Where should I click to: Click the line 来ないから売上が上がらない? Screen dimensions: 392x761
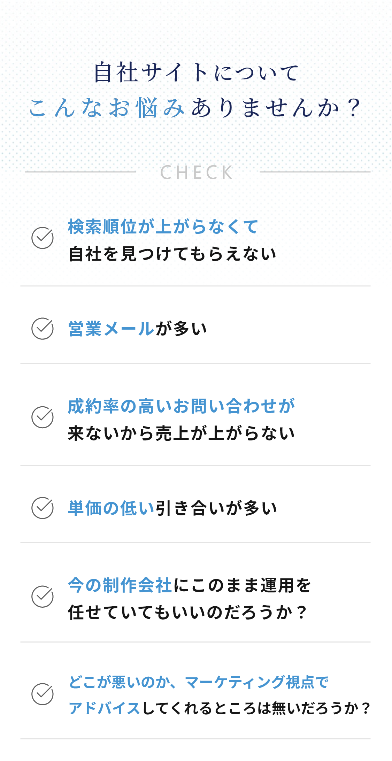tap(181, 433)
